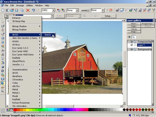Pick red swatch on color line

pos(15,110)
